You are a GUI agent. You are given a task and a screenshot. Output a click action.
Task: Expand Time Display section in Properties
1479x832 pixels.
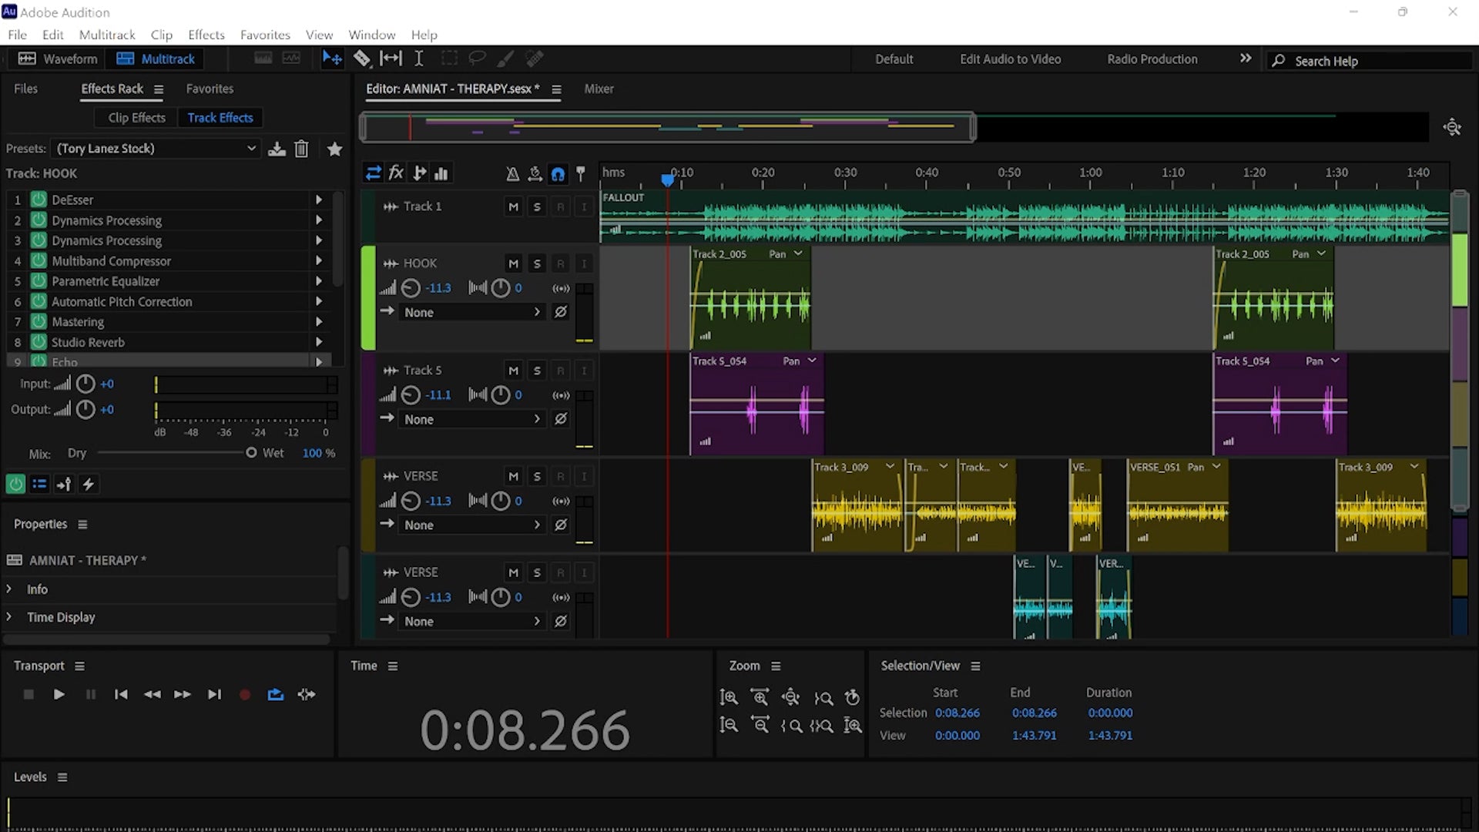9,617
